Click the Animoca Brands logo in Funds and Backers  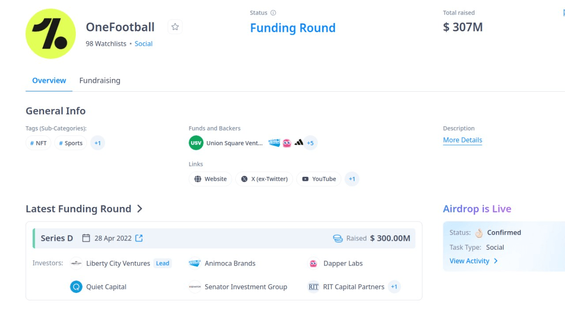(x=275, y=143)
